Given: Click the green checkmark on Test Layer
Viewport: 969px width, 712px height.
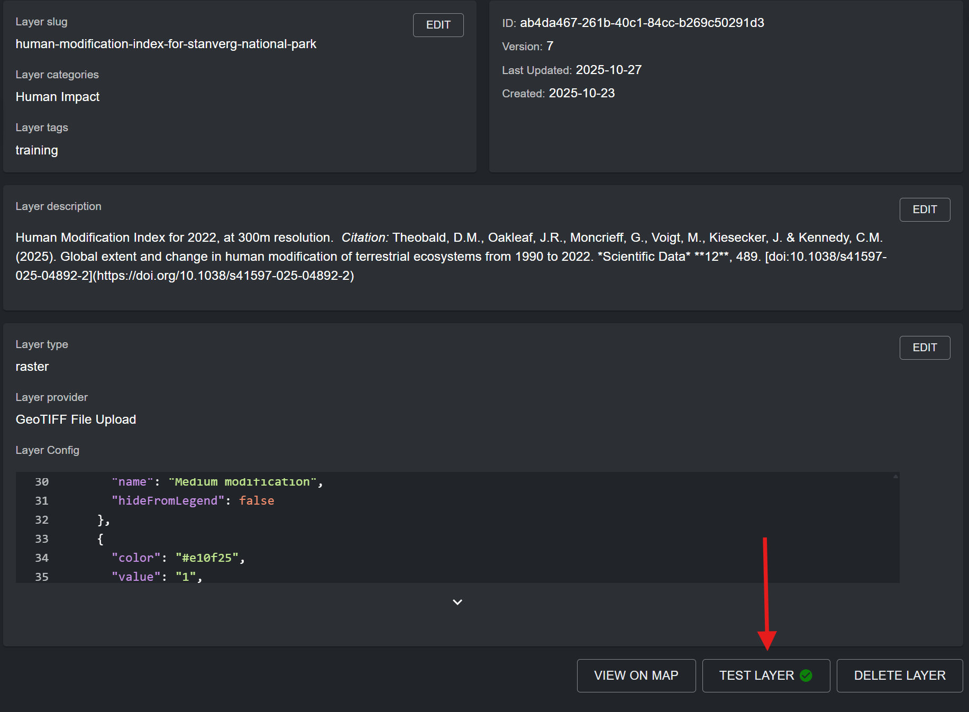Looking at the screenshot, I should coord(806,676).
